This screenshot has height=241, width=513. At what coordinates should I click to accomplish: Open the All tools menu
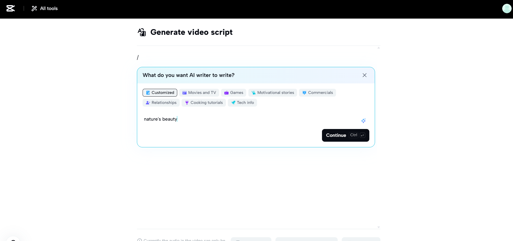tap(45, 8)
